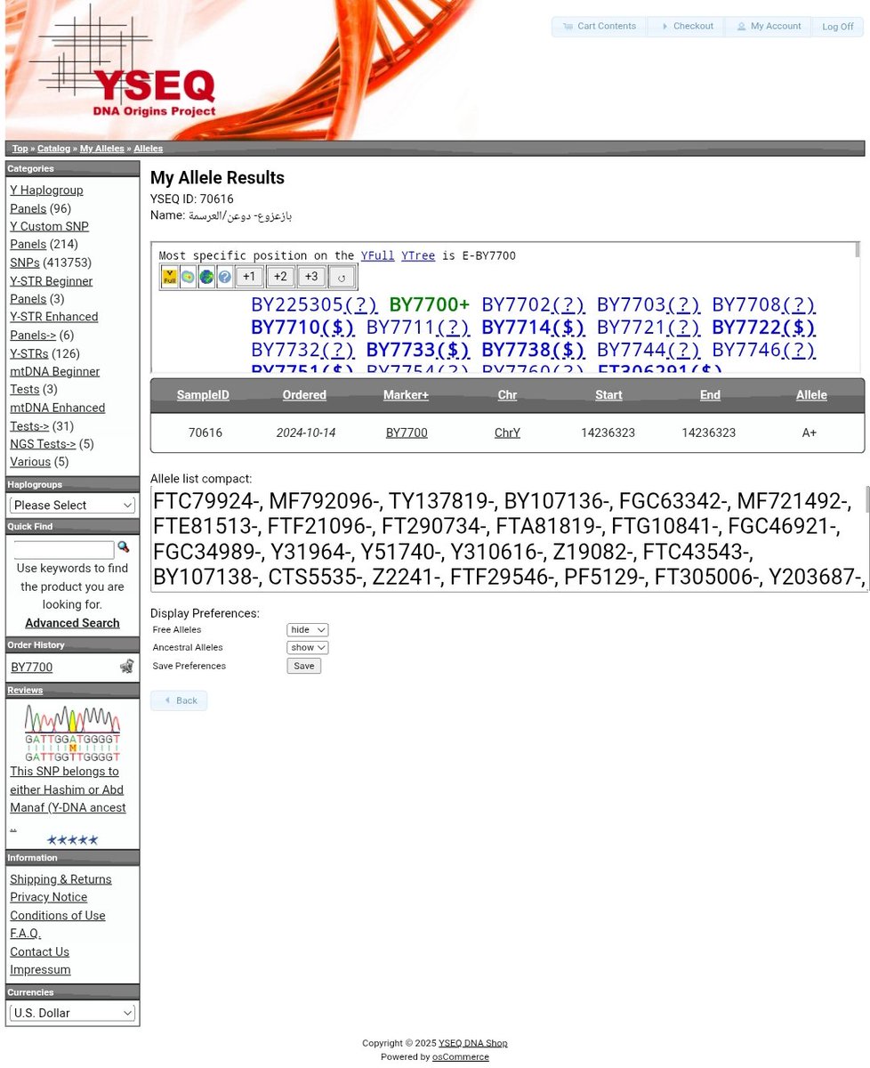Viewport: 870px width, 1068px height.
Task: Click the Alleles breadcrumb link
Action: pos(149,149)
